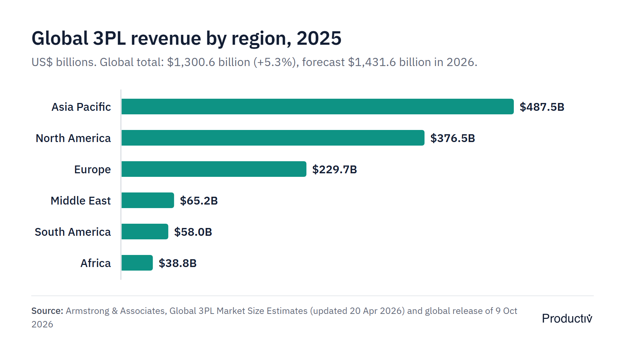Select the $58.0B value label
Screen dimensions: 625x348
click(x=193, y=232)
